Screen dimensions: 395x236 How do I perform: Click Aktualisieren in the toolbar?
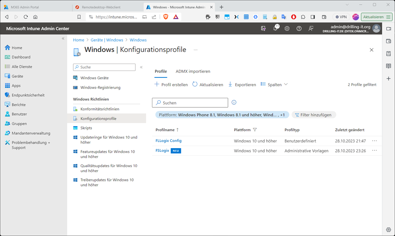[208, 84]
